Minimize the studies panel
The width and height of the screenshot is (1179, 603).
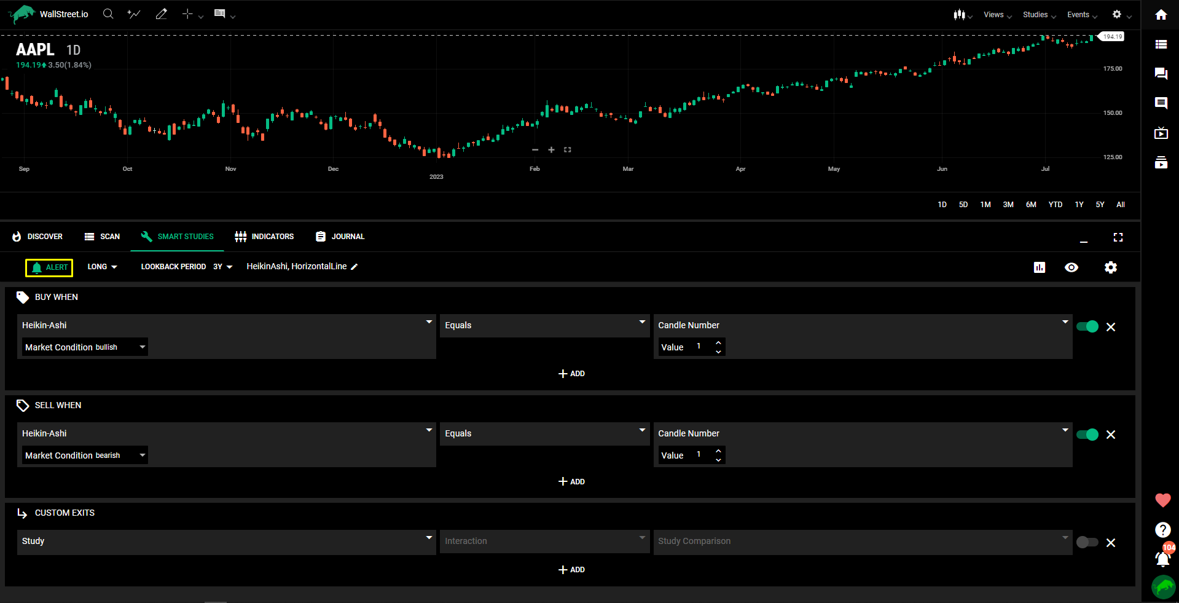1084,241
